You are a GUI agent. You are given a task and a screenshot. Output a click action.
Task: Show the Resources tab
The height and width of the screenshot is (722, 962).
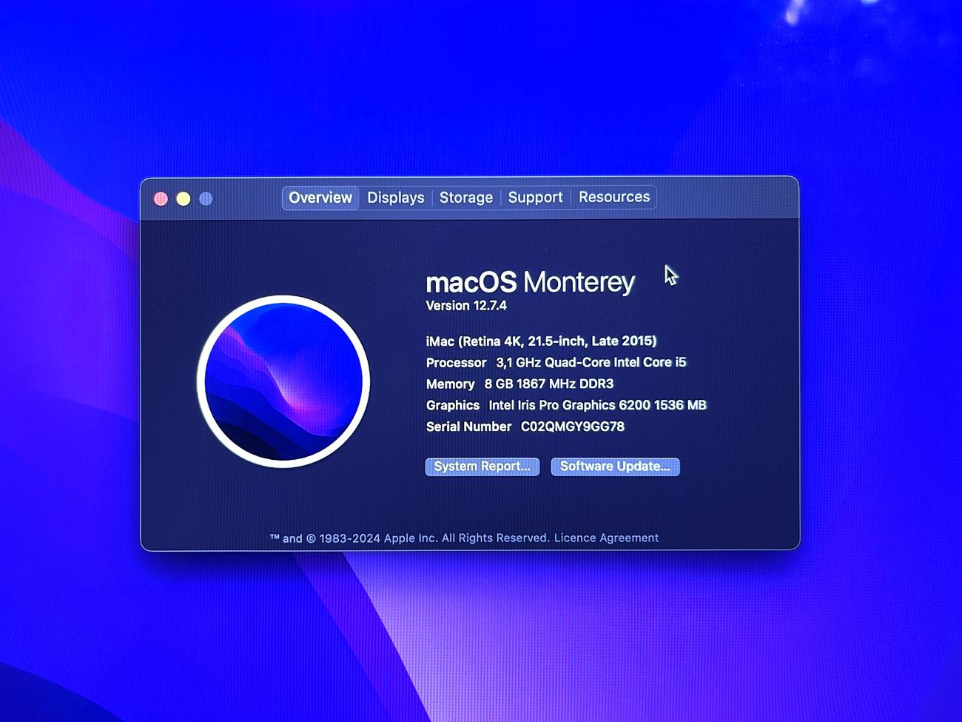point(613,197)
